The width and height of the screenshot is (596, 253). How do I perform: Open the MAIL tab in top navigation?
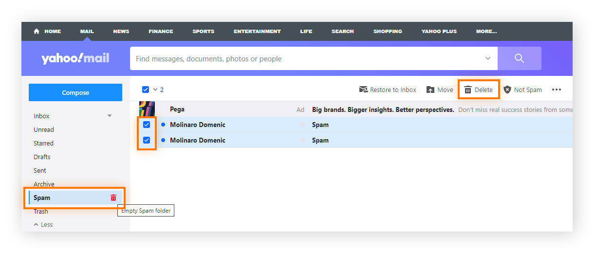87,31
